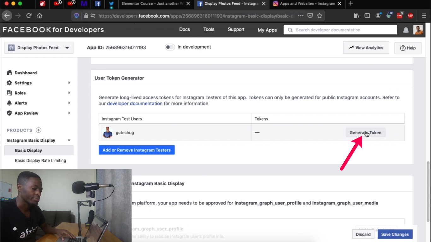Discard the pending changes
Image resolution: width=431 pixels, height=242 pixels.
point(363,234)
